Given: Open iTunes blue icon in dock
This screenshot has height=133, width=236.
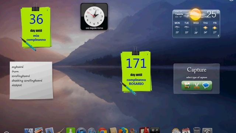Looking at the screenshot, I should tap(81, 130).
